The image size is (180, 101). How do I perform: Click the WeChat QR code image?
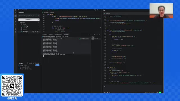(x=12, y=86)
